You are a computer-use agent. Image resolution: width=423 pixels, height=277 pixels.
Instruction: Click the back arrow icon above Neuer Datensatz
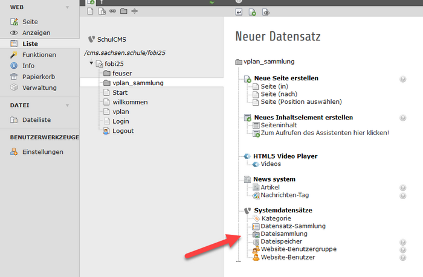[x=239, y=11]
